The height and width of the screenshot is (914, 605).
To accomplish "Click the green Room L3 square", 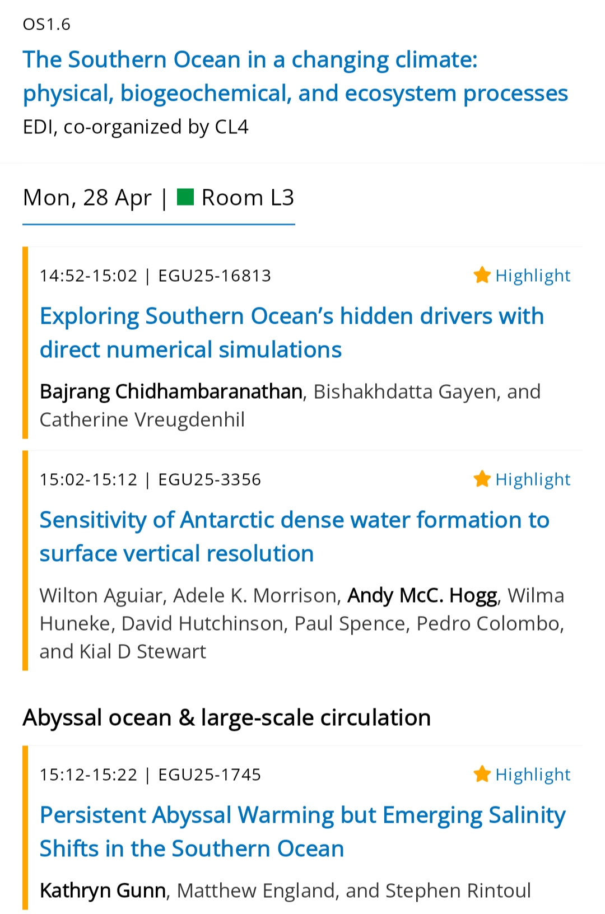I will coord(185,197).
